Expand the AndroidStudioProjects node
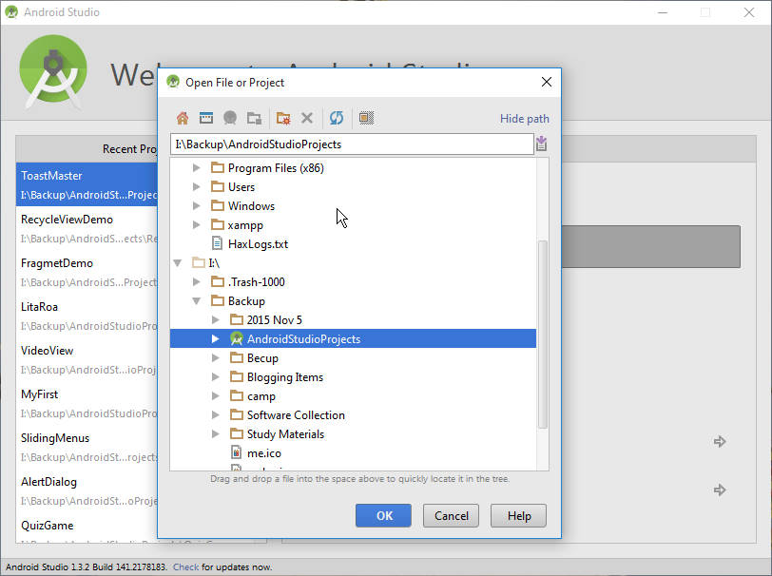The image size is (772, 576). coord(216,338)
